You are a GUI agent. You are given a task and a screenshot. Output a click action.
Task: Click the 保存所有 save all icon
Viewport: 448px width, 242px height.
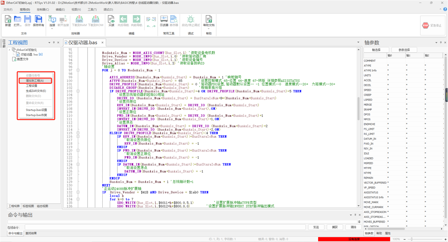click(x=38, y=19)
